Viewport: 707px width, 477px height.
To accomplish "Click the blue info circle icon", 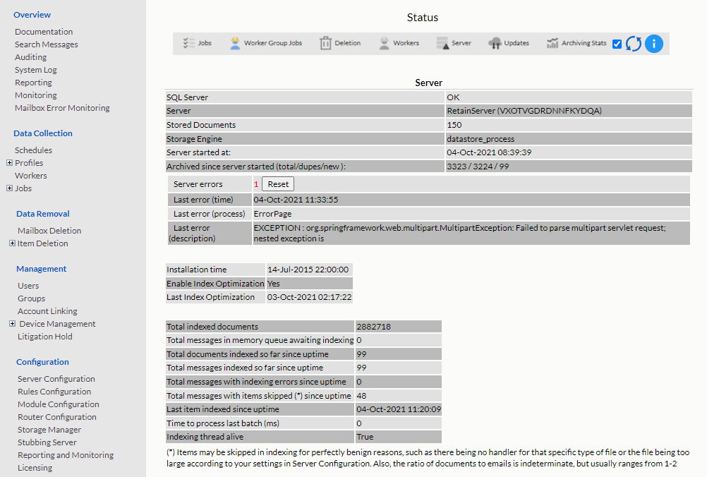I will point(654,44).
